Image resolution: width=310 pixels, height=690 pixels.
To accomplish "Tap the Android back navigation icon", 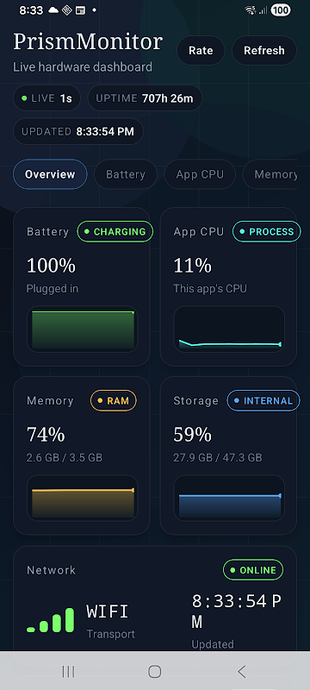I will 241,672.
